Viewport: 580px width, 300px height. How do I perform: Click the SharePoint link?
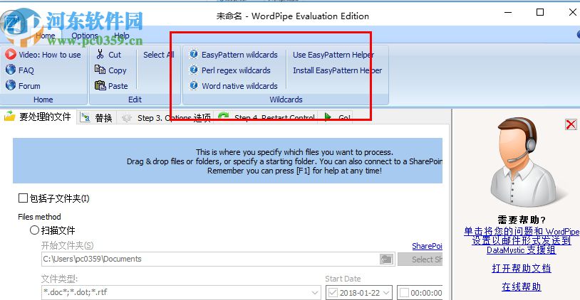coord(428,246)
